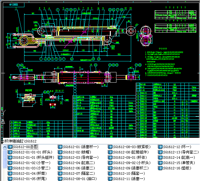Select SG1612-09-01 (杆体) label
The image size is (200, 181).
tap(130, 158)
